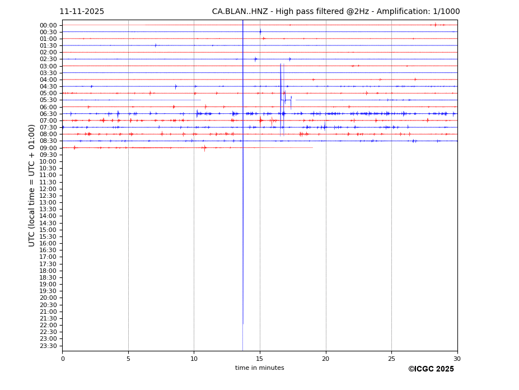Select the UTC local time y-axis label
Viewport: 519px width, 390px height.
pos(32,185)
